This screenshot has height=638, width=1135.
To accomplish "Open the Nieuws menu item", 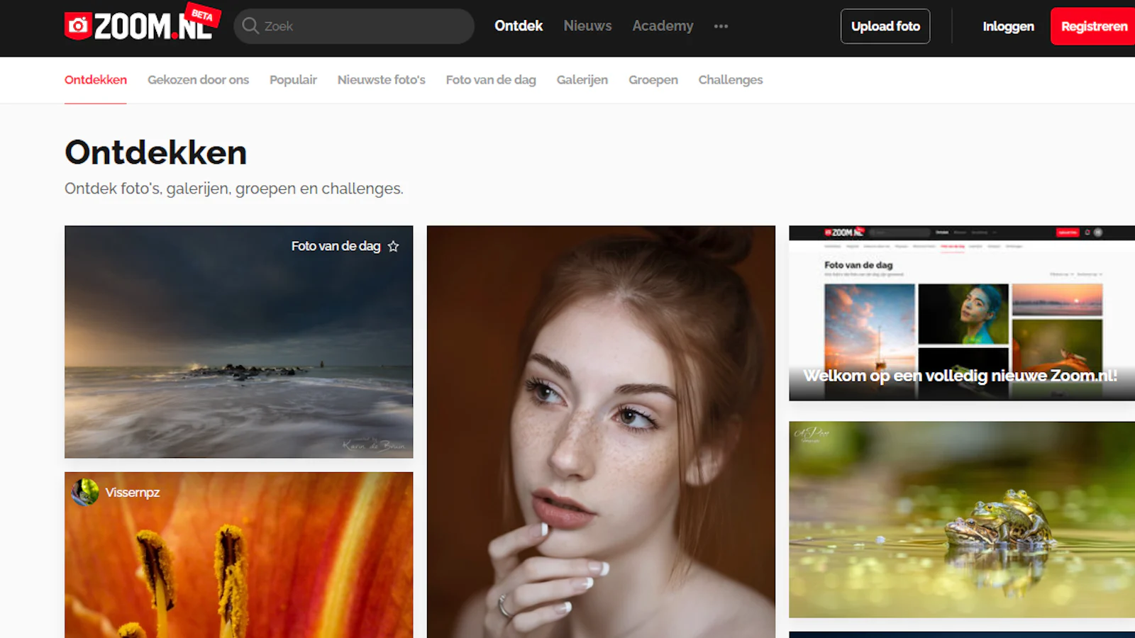I will coord(587,26).
